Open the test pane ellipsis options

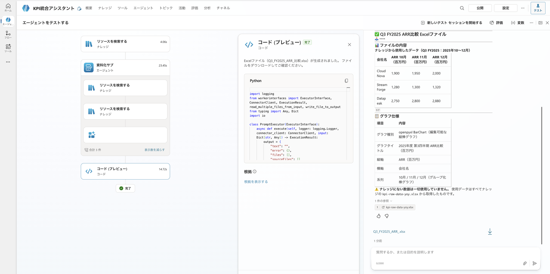point(531,23)
